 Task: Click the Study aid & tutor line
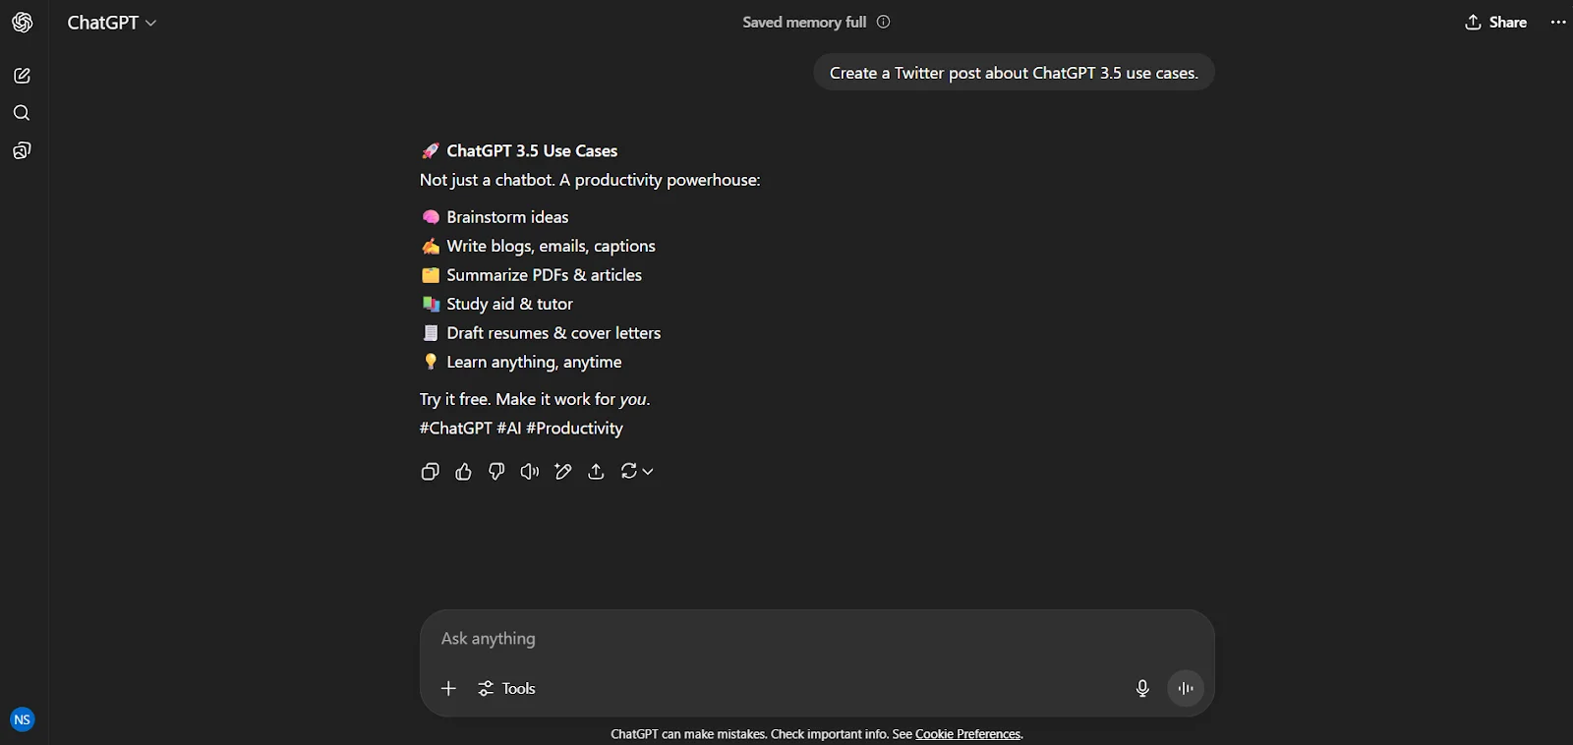click(497, 304)
